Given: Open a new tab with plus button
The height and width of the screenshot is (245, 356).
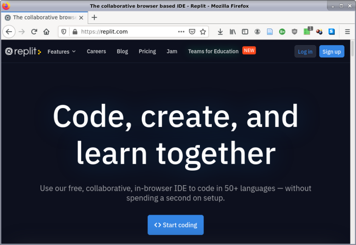Looking at the screenshot, I should coord(94,17).
